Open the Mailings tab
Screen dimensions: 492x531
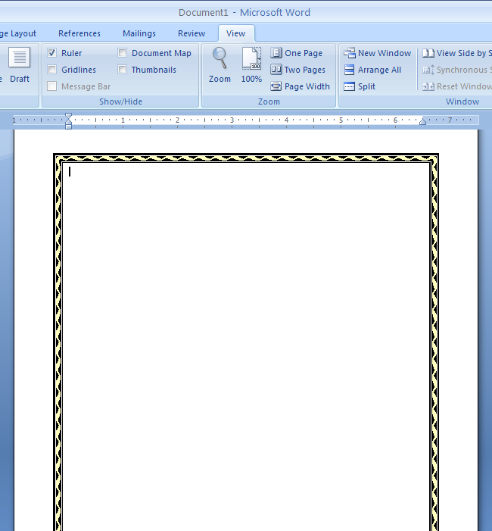tap(139, 33)
